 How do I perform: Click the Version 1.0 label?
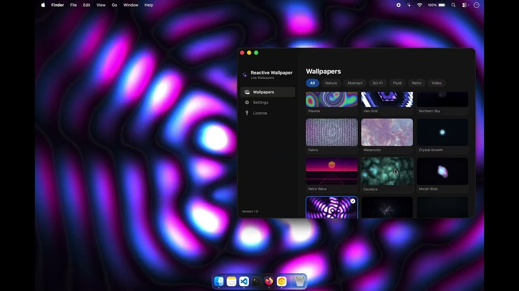point(250,211)
